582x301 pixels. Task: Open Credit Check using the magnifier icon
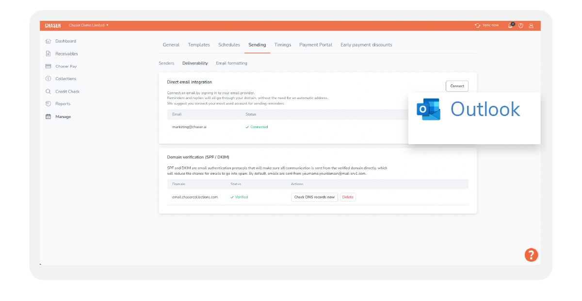[48, 91]
